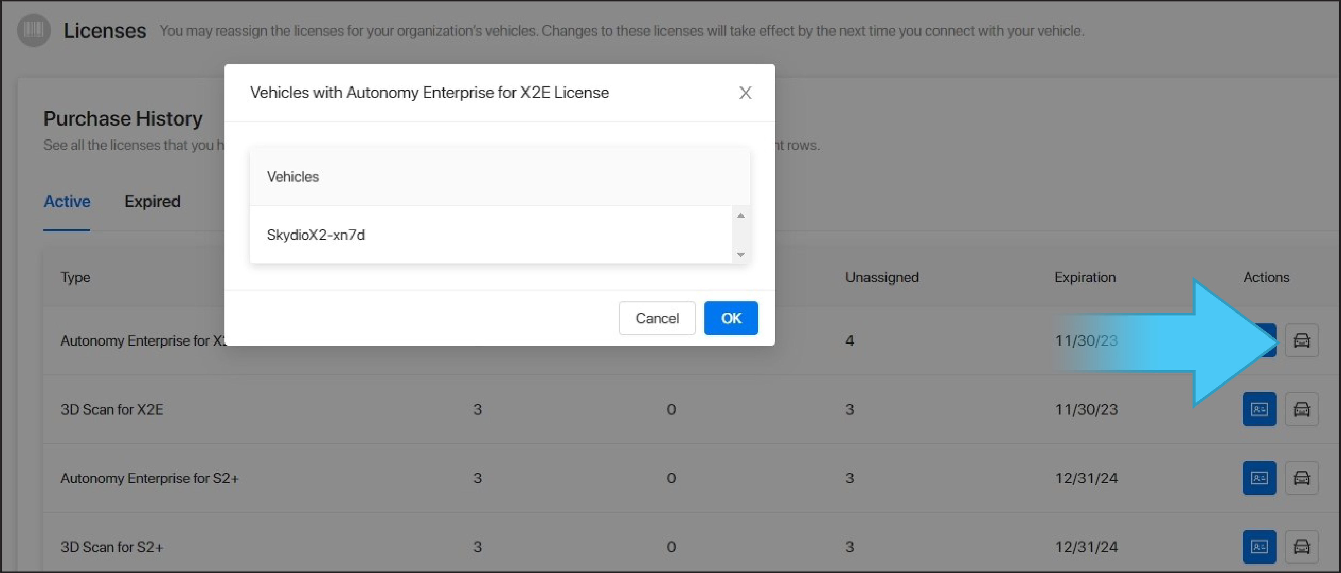Select SkydioX2-xn7d vehicle row
Image resolution: width=1341 pixels, height=573 pixels.
pos(491,234)
